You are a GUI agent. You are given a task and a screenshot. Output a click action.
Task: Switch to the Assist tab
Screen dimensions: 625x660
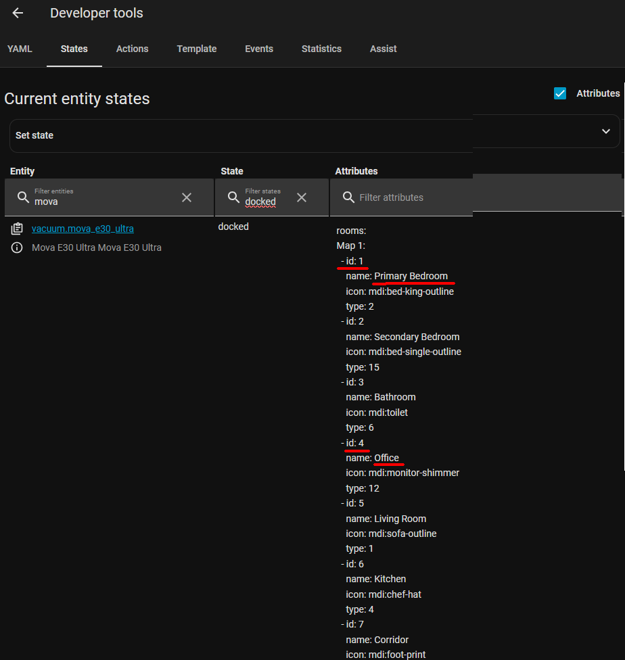point(383,49)
